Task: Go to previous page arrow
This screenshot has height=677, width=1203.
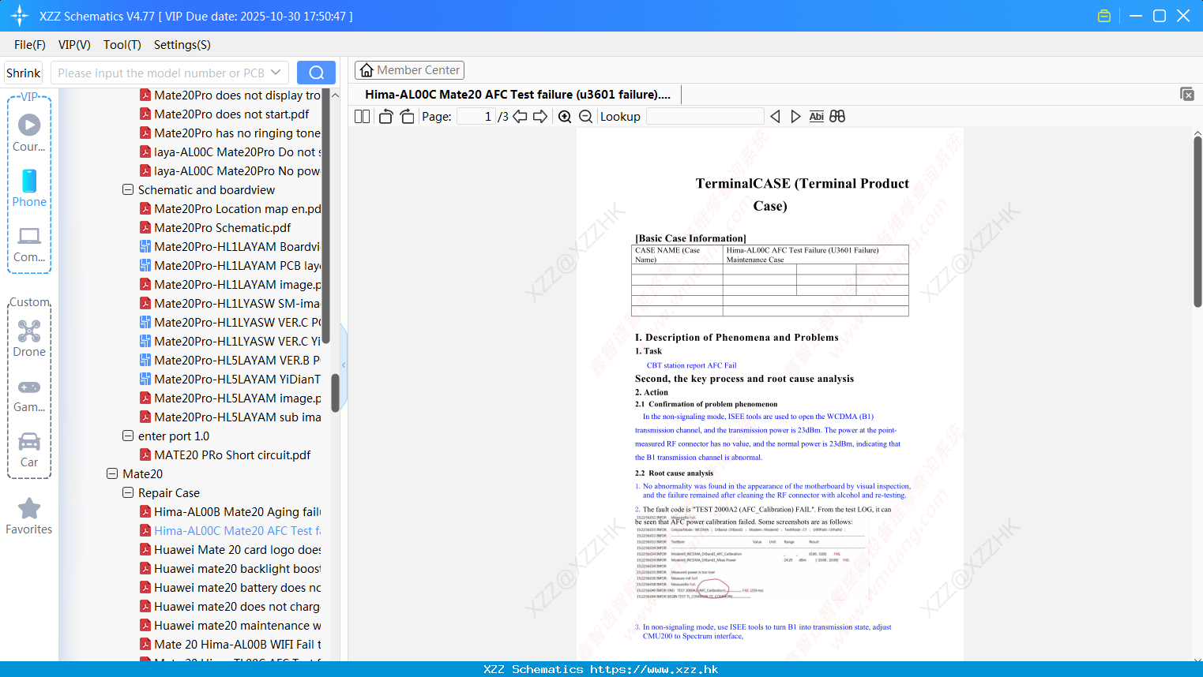Action: click(520, 117)
